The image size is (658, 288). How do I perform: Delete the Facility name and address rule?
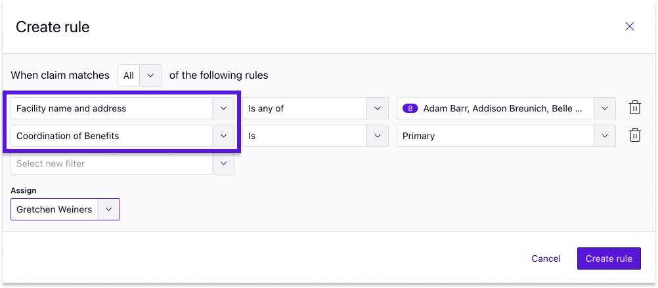pyautogui.click(x=635, y=108)
